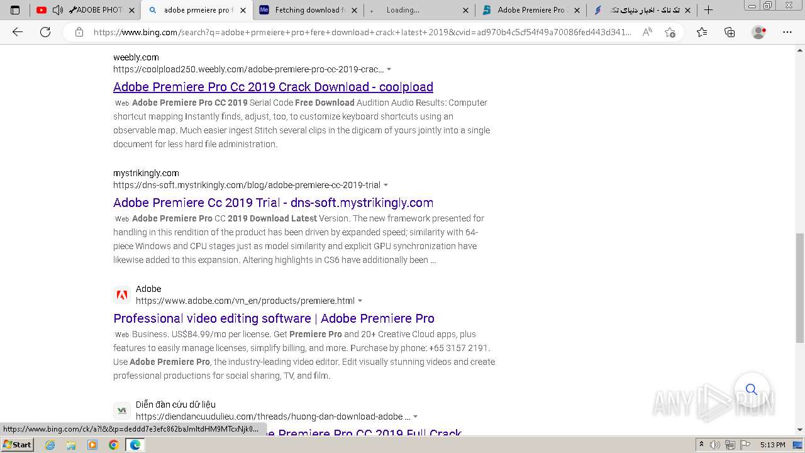Open Adobe Premiere Pro Cc 2019 Crack Download link
The image size is (805, 453).
pyautogui.click(x=273, y=87)
